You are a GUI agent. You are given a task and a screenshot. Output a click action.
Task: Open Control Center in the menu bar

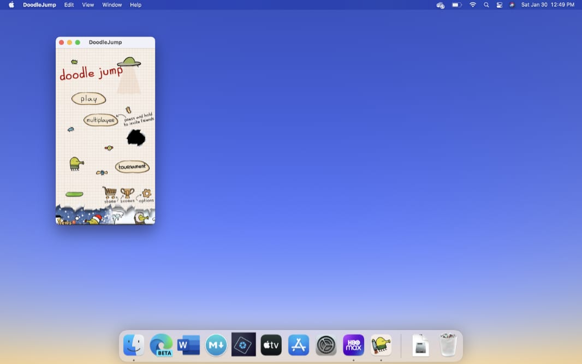[x=499, y=5]
